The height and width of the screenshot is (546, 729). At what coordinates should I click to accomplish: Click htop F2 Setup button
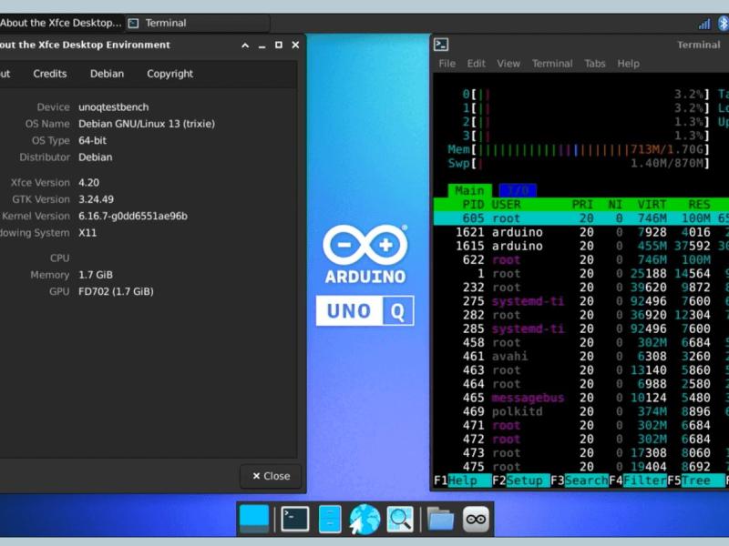521,480
